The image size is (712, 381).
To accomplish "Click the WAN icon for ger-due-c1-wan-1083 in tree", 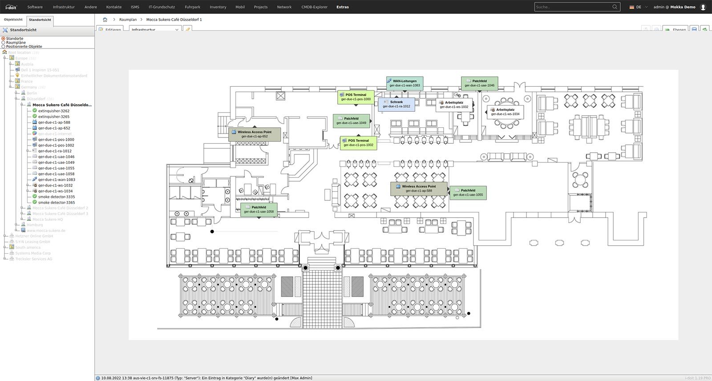I will 35,180.
